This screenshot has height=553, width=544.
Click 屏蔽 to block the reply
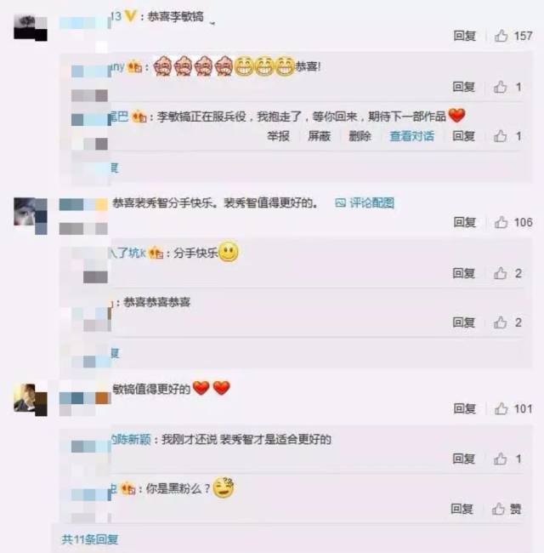coord(320,136)
